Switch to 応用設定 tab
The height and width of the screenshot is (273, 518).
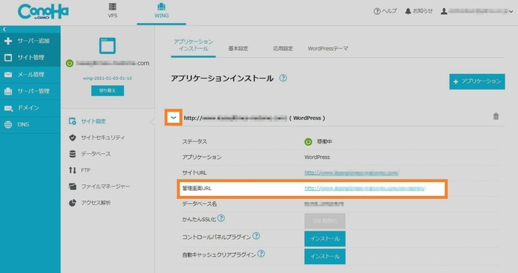tap(283, 49)
